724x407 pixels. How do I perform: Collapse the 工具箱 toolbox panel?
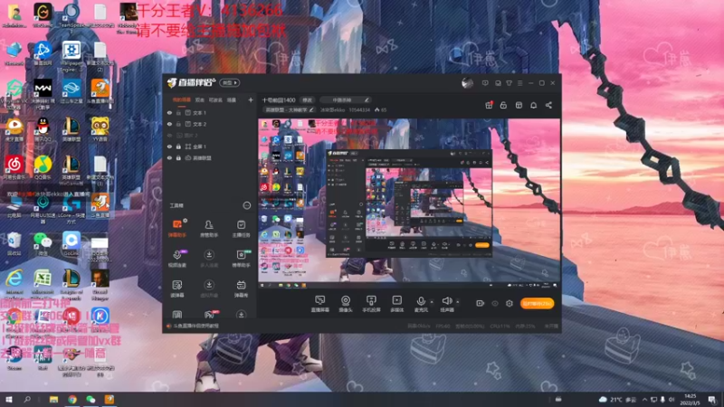click(246, 205)
